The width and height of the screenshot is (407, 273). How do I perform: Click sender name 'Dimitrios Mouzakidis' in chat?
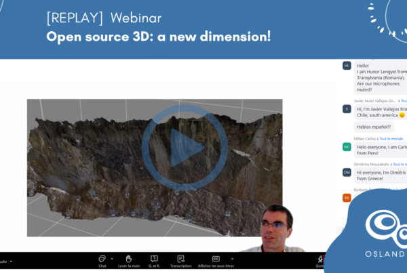(372, 165)
